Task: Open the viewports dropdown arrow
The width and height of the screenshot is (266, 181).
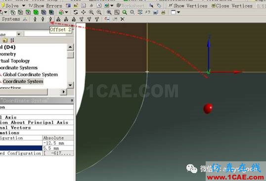Action: (x=178, y=12)
